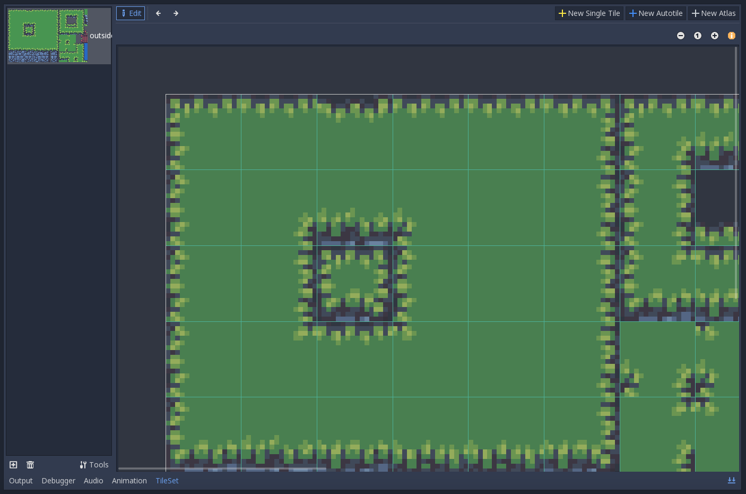Expand the bottom panel with the arrows icon
Screen dimensions: 746x494
(732, 480)
